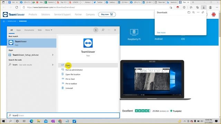Screen dimensions: 221x124
Task: Click the UK flag language selector
Action: (x=213, y=14)
